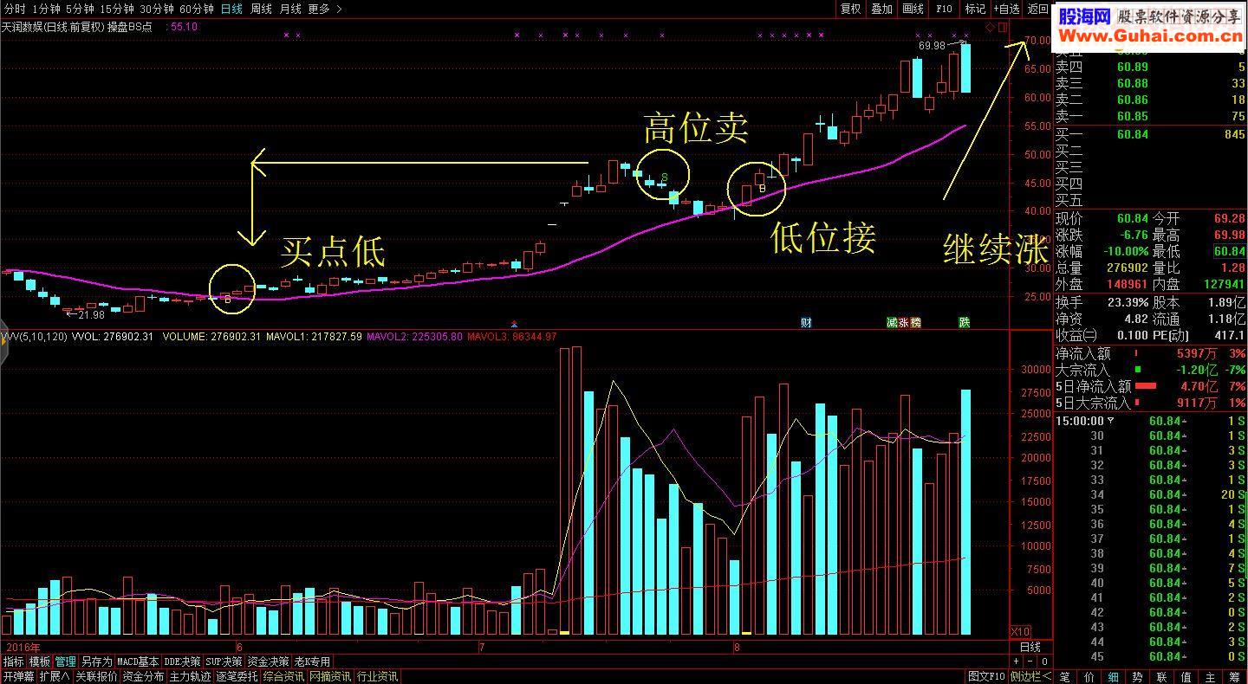This screenshot has height=684, width=1248.
Task: Open F10 company info
Action: click(x=944, y=9)
